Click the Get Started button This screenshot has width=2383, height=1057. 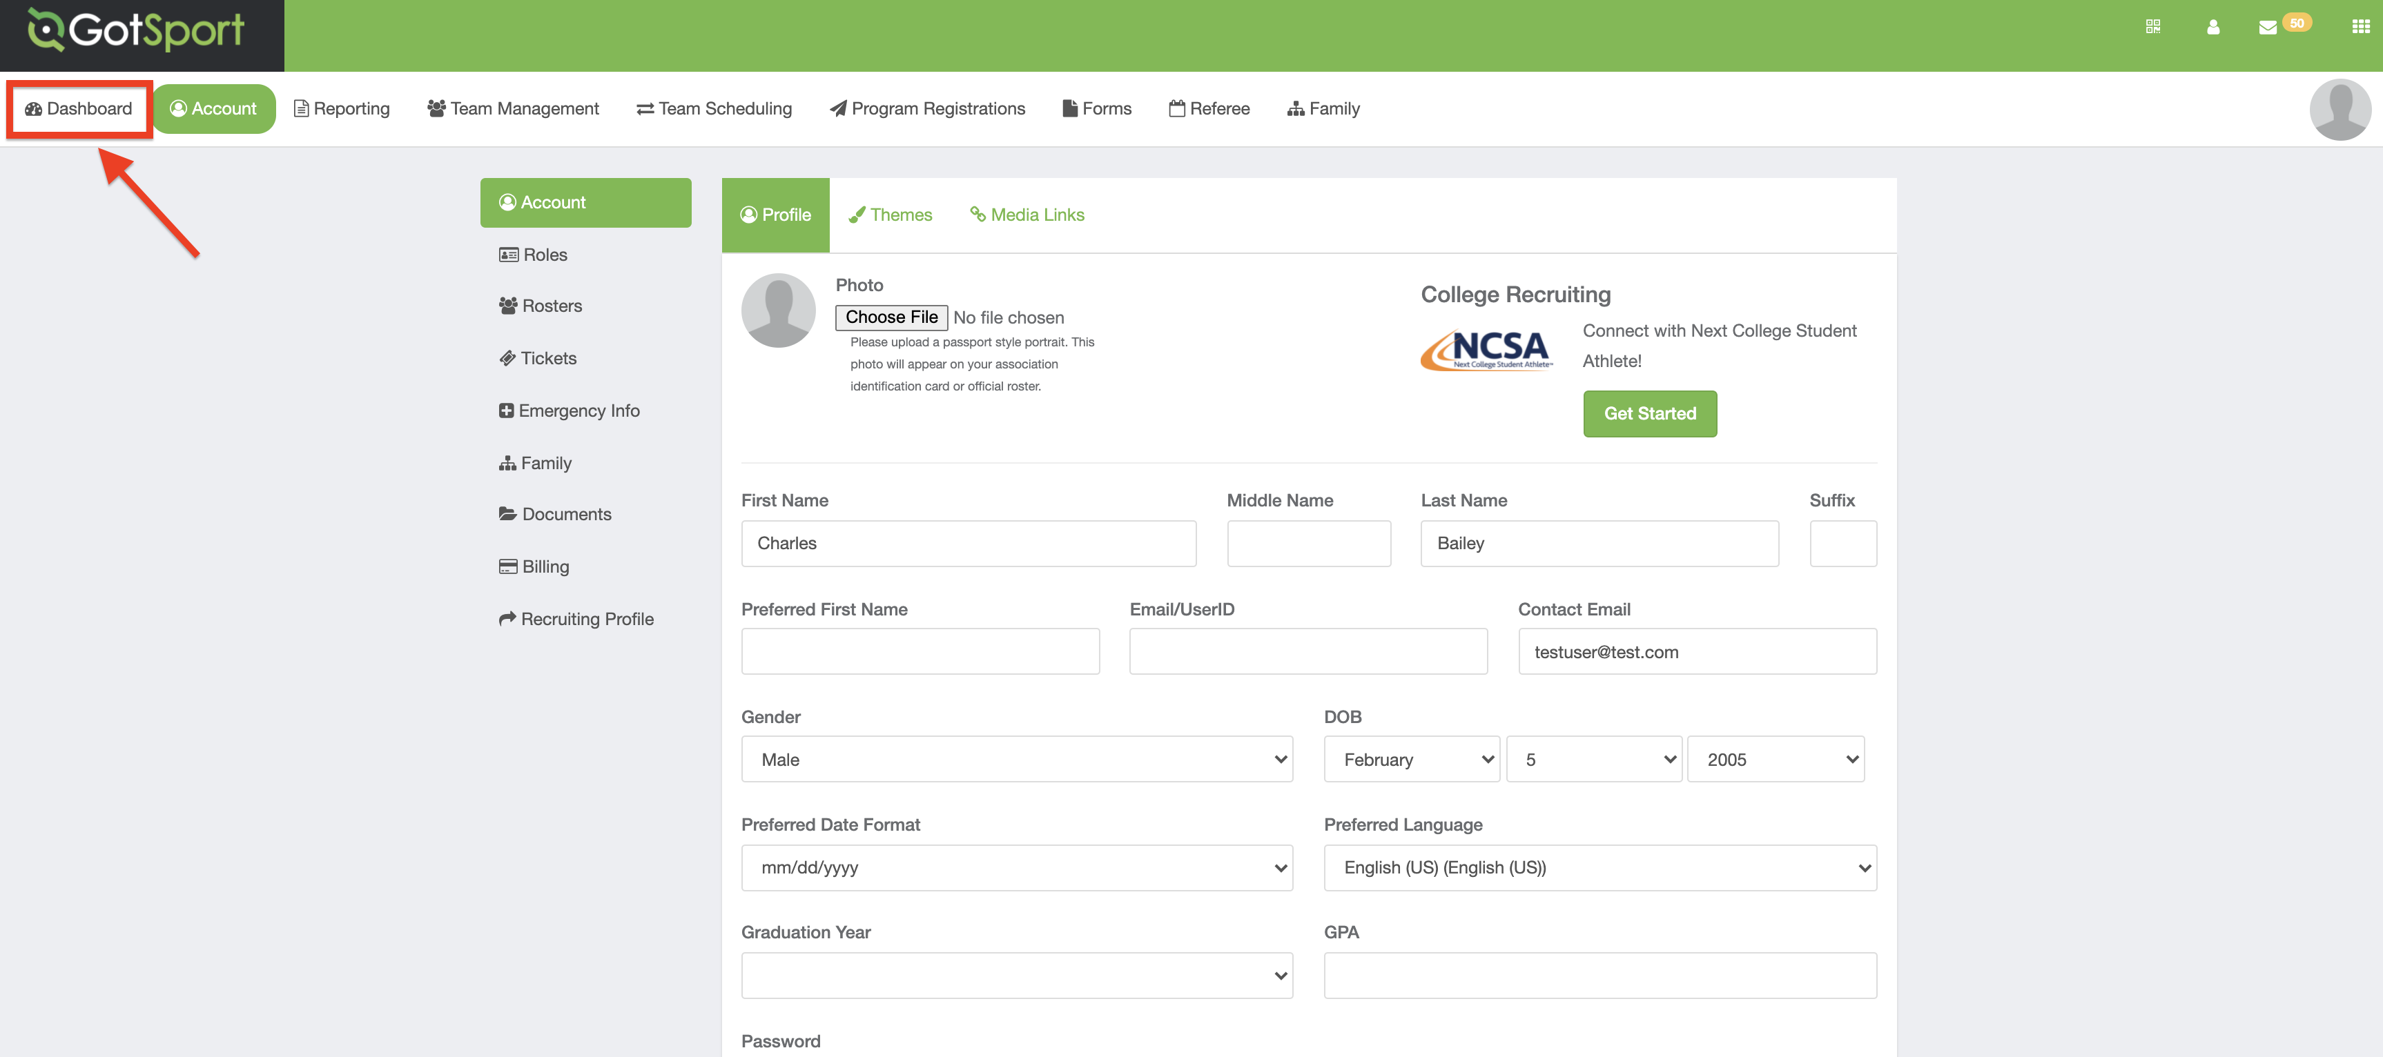(x=1648, y=413)
